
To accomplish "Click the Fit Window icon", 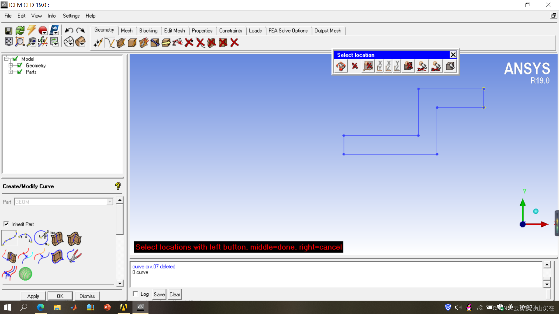I will point(8,42).
